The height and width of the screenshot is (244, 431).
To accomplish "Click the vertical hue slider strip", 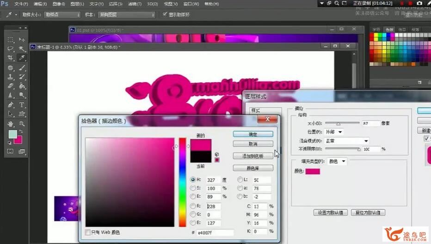I will tap(183, 182).
